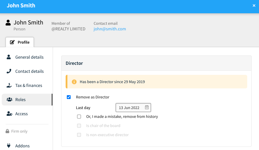Toggle Is non-executive director checkbox
The height and width of the screenshot is (150, 259).
(79, 135)
